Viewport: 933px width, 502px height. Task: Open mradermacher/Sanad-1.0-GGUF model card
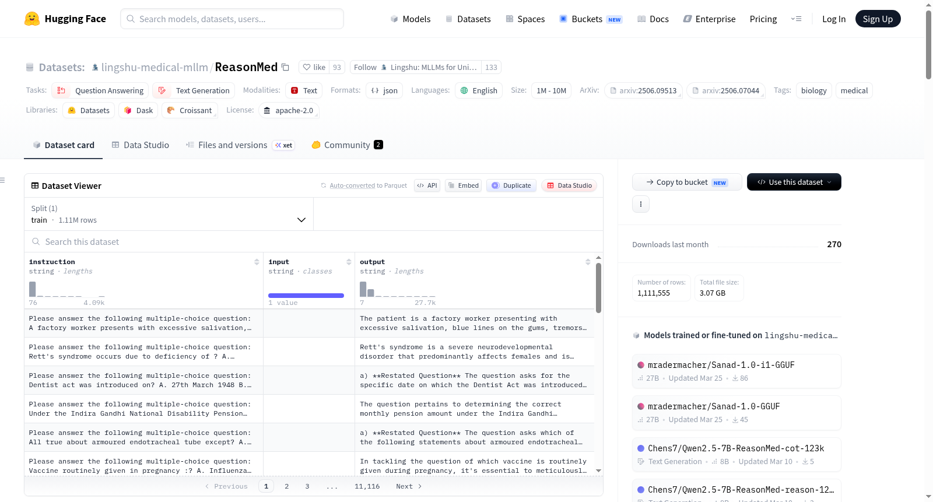(736, 412)
